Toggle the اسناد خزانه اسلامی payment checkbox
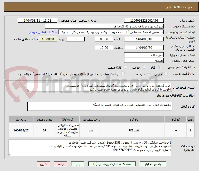Screen dimensions: 199x171 (123, 73)
